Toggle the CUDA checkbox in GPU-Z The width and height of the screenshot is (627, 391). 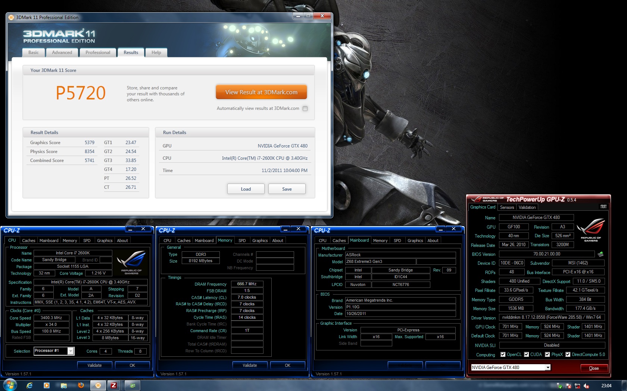526,355
